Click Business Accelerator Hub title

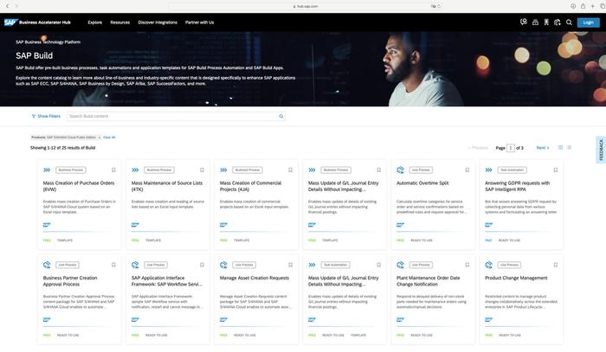click(x=45, y=22)
